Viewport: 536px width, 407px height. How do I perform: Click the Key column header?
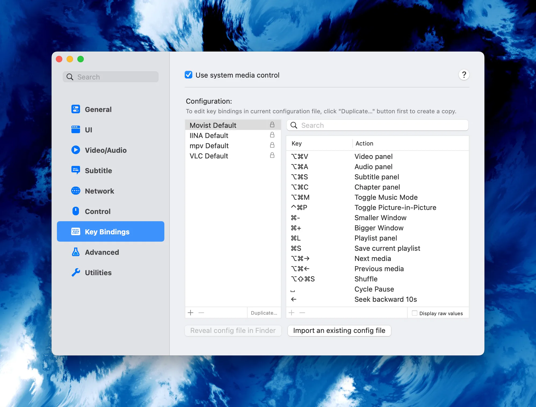coord(320,143)
